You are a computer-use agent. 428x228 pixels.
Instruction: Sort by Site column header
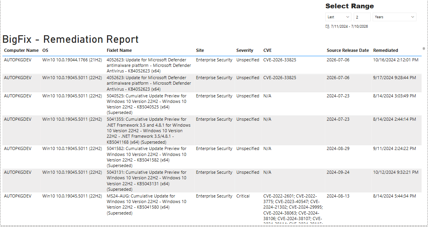pos(200,50)
